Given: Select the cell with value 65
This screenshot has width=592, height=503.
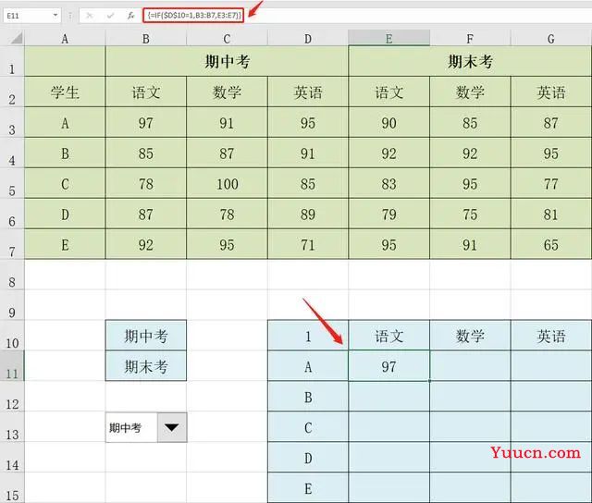Looking at the screenshot, I should click(551, 244).
